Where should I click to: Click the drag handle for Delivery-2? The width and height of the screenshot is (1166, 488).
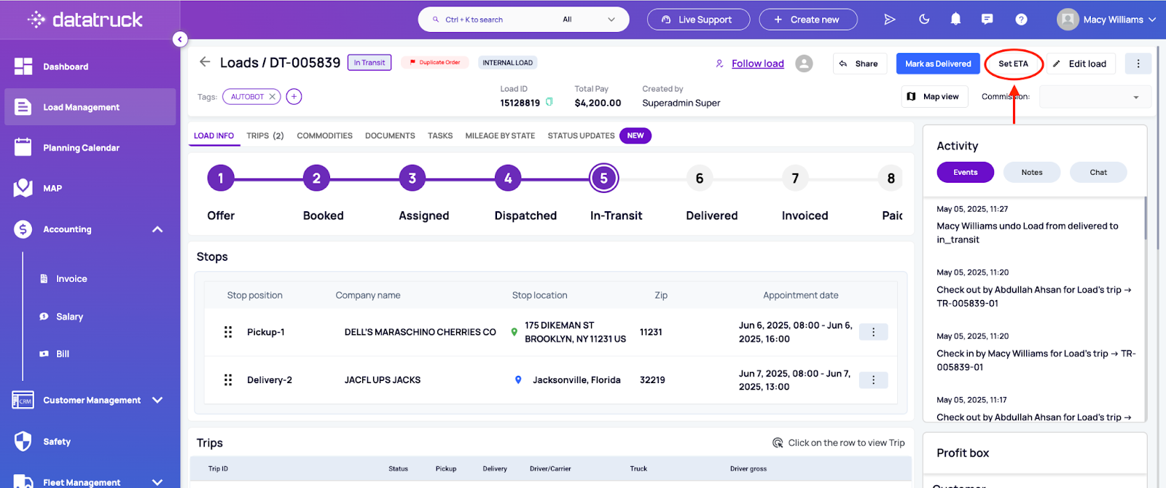(228, 380)
